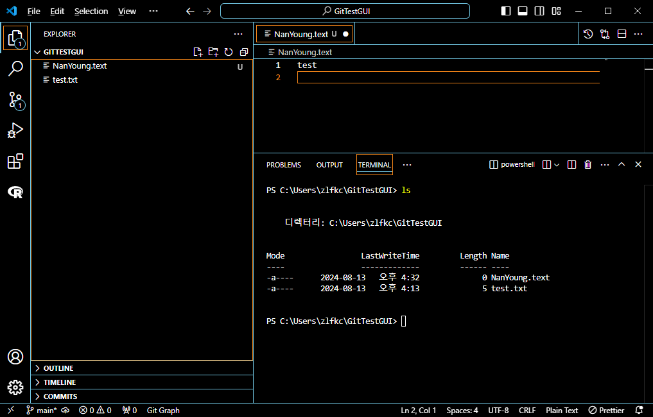Screen dimensions: 653x417
Task: Open the Explorer view in activity bar
Action: click(15, 38)
